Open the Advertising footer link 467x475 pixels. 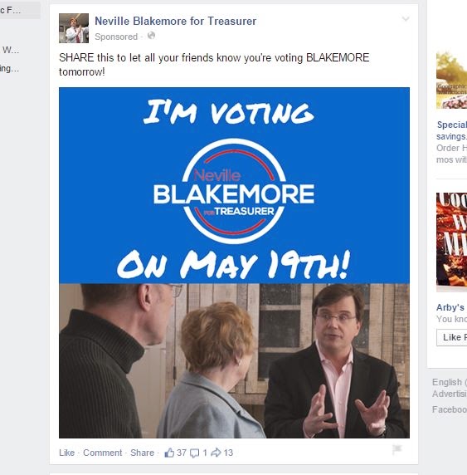pos(450,394)
